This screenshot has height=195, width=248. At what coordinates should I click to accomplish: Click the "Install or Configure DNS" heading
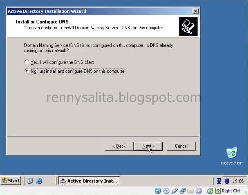(x=42, y=22)
